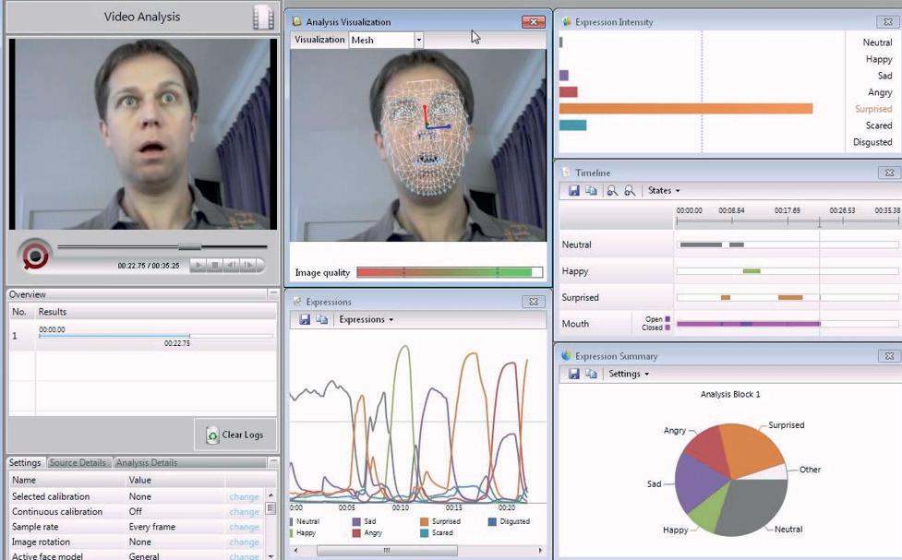The height and width of the screenshot is (560, 902).
Task: Click the Surprised row label in Timeline
Action: (580, 297)
